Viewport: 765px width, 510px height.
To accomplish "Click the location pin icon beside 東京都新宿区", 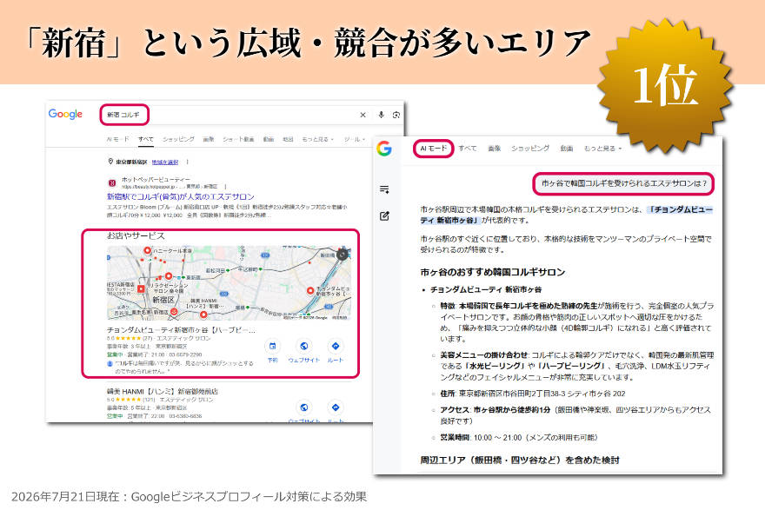I will point(110,162).
